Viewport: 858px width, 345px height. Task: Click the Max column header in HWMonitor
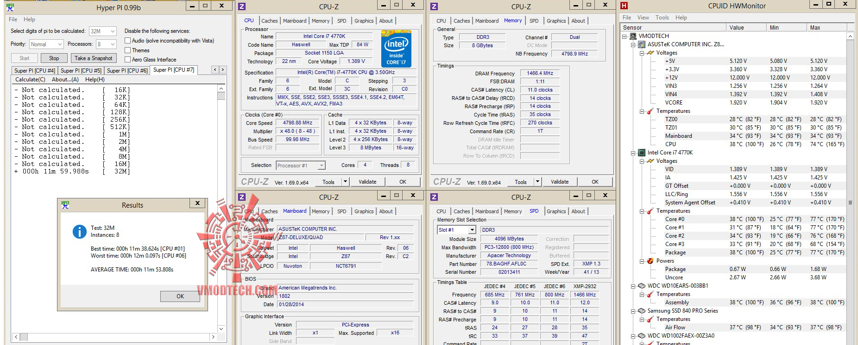(826, 27)
